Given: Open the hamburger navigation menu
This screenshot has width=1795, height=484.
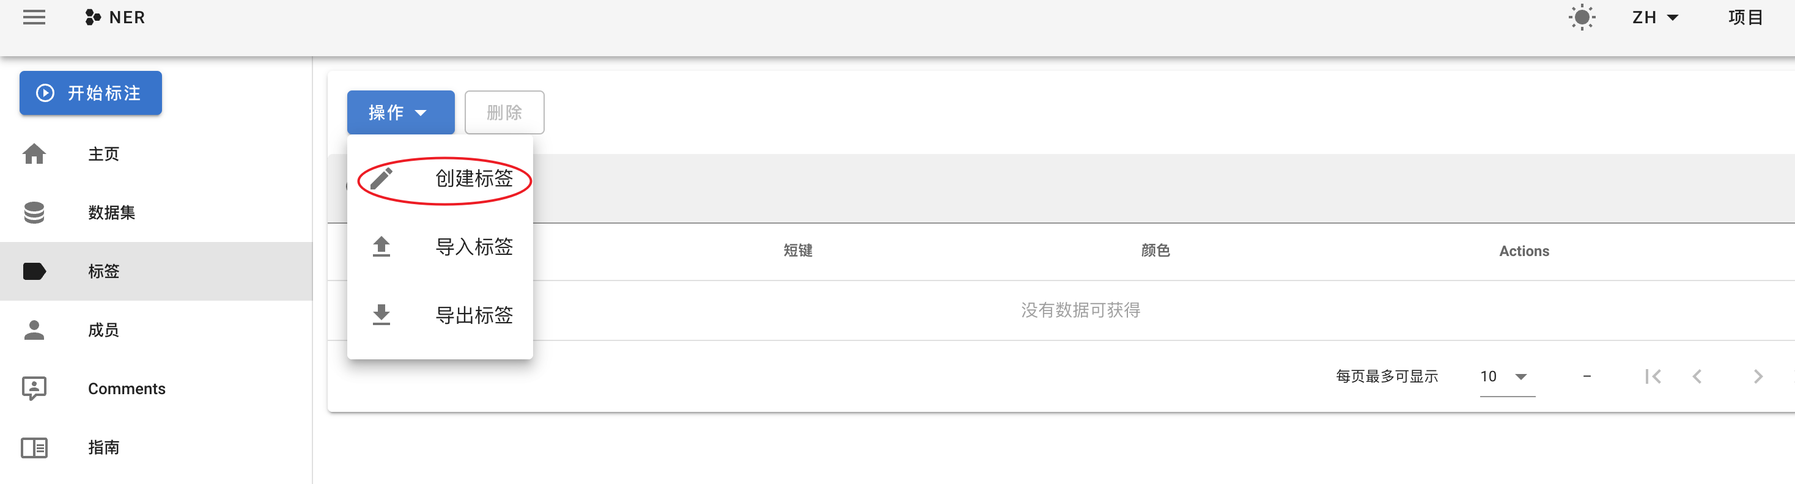Looking at the screenshot, I should 34,17.
